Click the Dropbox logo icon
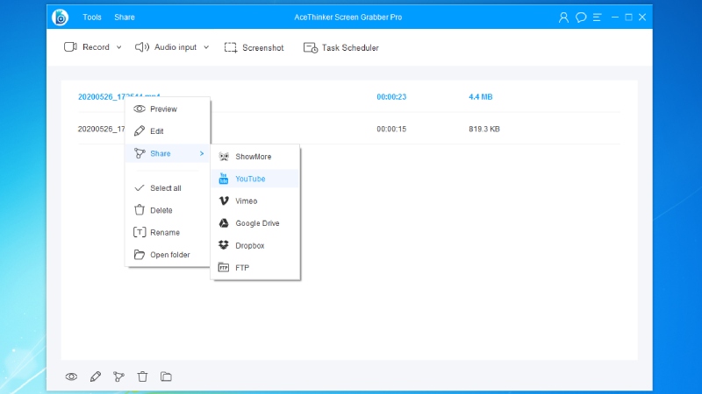702x394 pixels. coord(224,245)
